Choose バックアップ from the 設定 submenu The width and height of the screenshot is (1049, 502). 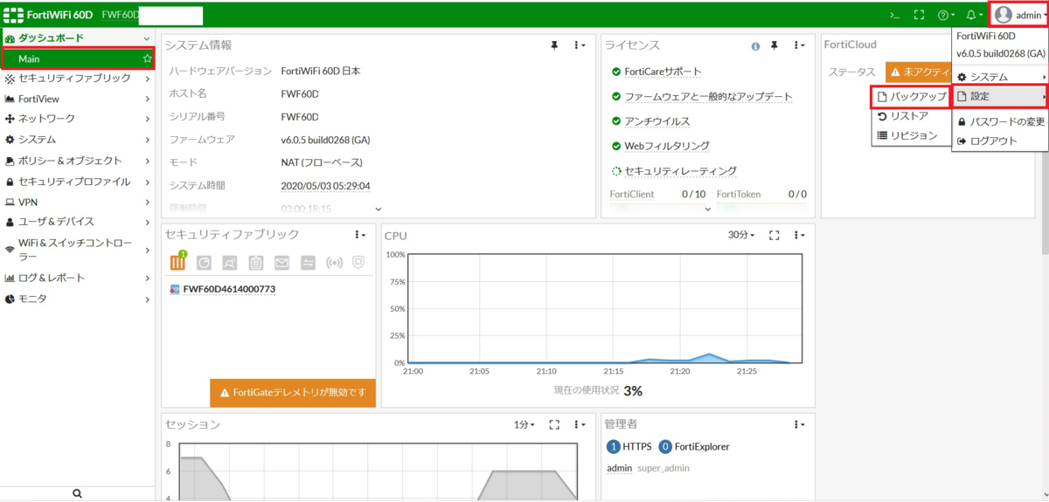click(910, 96)
